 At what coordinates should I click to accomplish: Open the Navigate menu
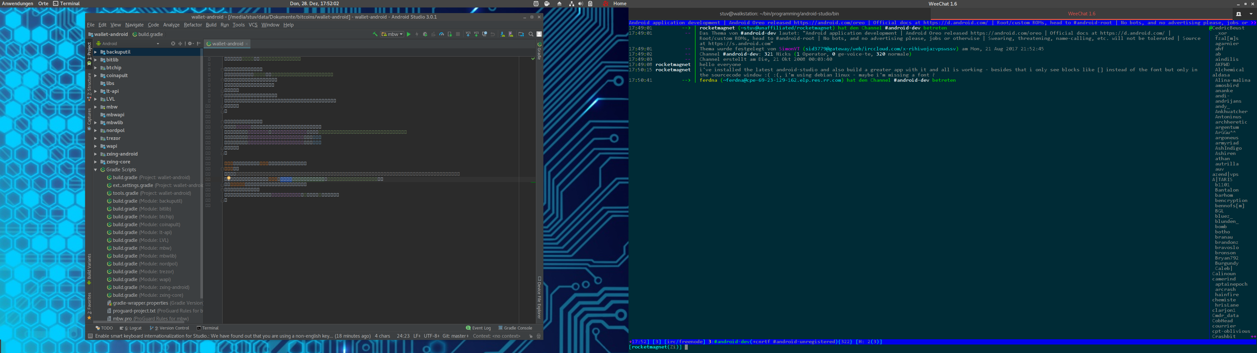click(x=134, y=25)
